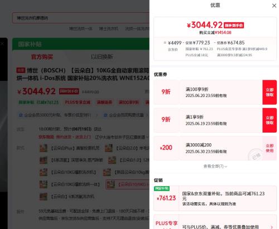The width and height of the screenshot is (279, 229).
Task: Open the 国家&京东双重补贴 761.23 promotion
Action: coord(215,198)
